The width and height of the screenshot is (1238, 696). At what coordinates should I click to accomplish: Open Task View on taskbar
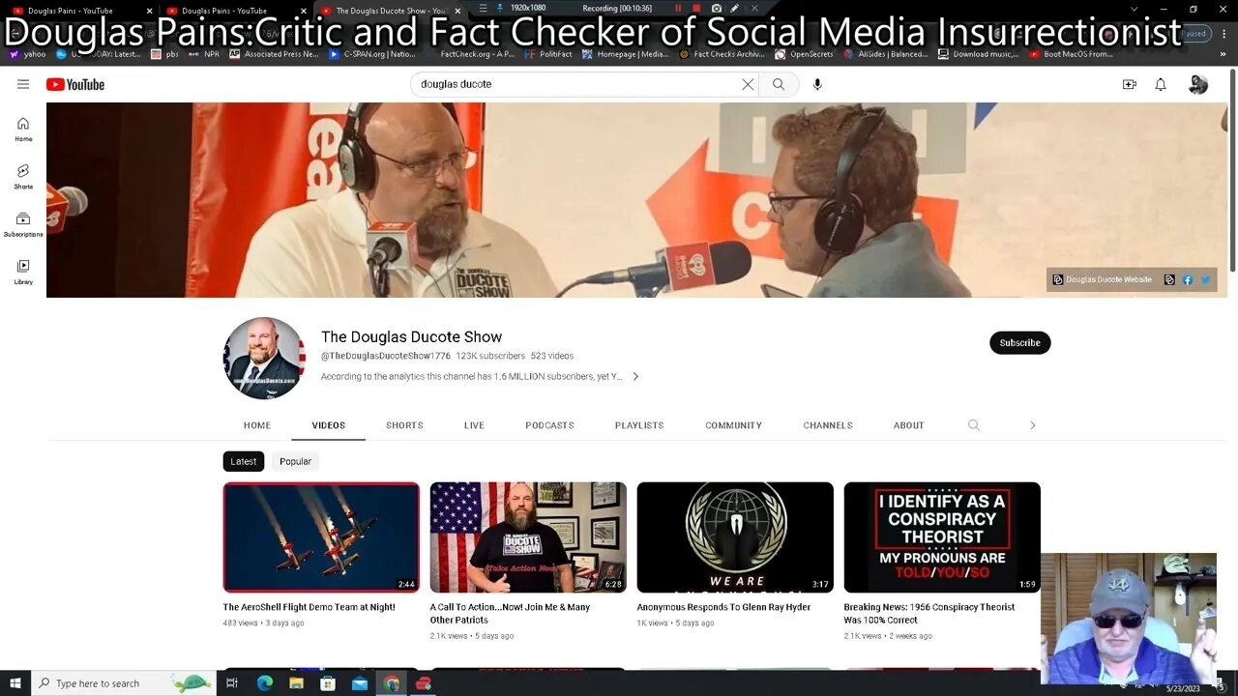[x=232, y=683]
